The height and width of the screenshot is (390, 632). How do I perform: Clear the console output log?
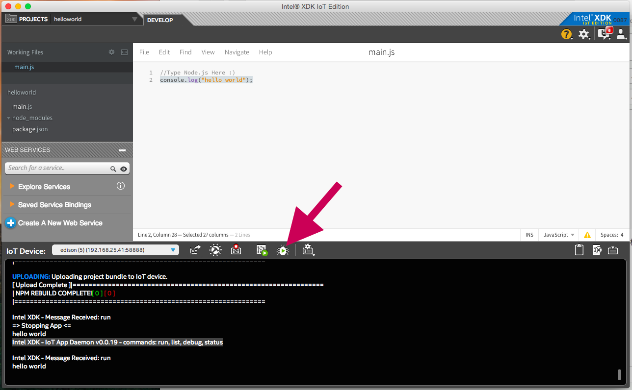(597, 250)
